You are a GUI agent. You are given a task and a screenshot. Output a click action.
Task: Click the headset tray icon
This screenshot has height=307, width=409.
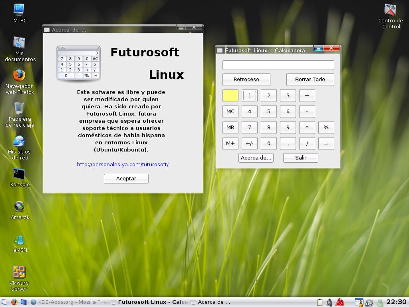369,303
